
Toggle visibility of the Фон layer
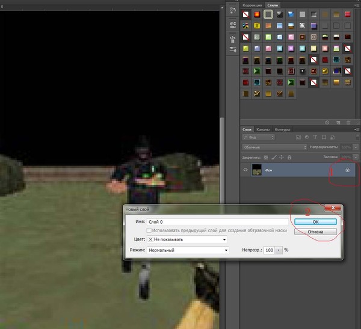pyautogui.click(x=245, y=170)
